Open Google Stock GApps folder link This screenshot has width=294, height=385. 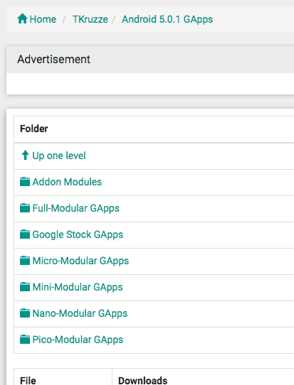pos(78,234)
